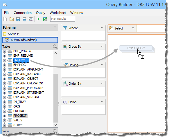This screenshot has width=171, height=139.
Task: Click the Table search magnifier icon
Action: pos(55,47)
